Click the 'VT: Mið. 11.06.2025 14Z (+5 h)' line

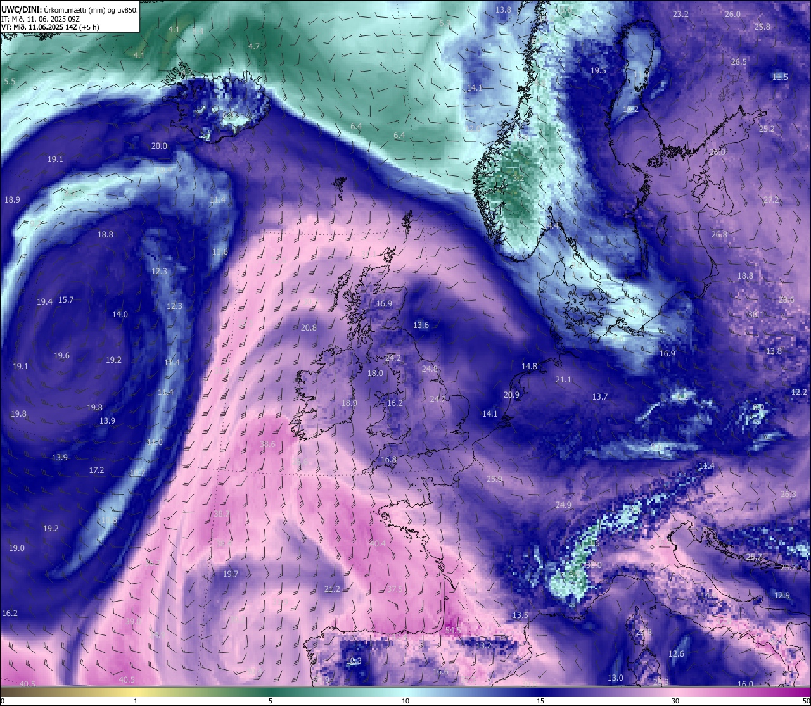click(49, 27)
